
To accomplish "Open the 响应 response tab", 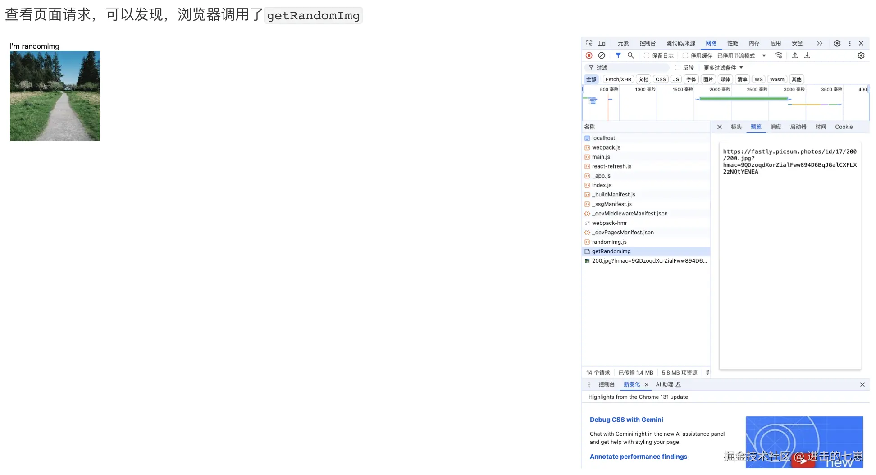I will (776, 127).
